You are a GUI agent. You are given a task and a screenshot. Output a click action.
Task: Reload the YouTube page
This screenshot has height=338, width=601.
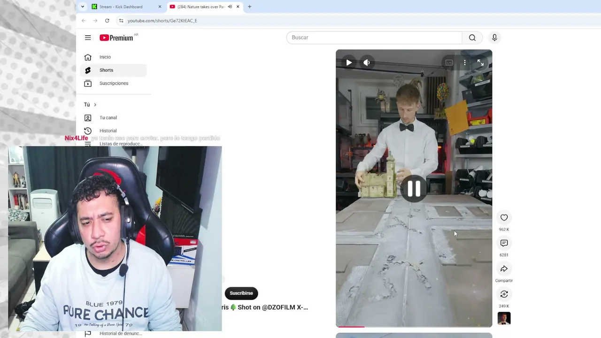tap(107, 21)
